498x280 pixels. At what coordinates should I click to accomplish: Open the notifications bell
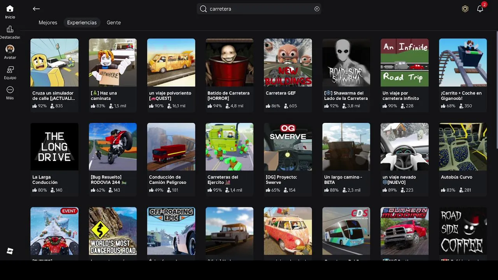[x=480, y=9]
